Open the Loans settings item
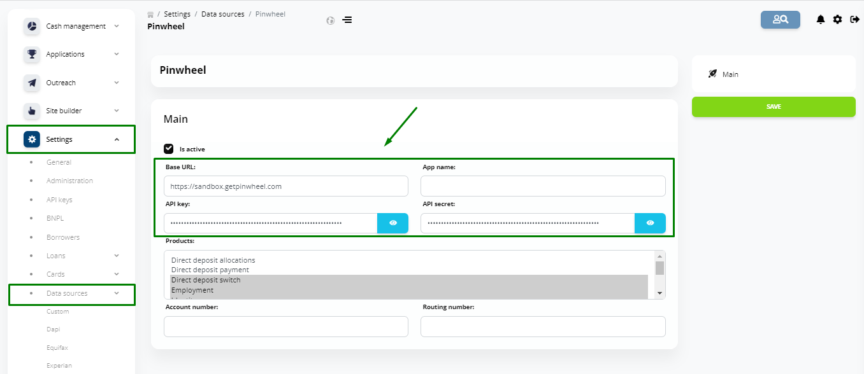 click(56, 256)
